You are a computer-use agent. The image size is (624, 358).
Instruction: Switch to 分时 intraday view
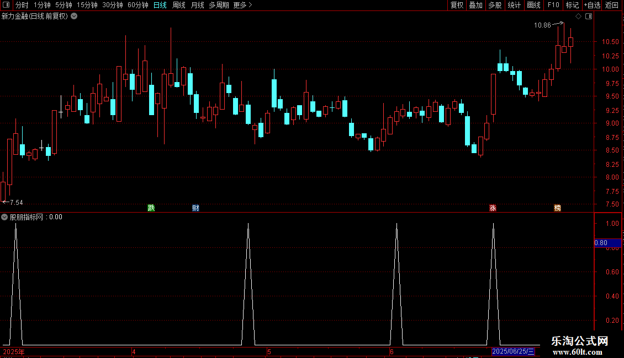tap(22, 5)
